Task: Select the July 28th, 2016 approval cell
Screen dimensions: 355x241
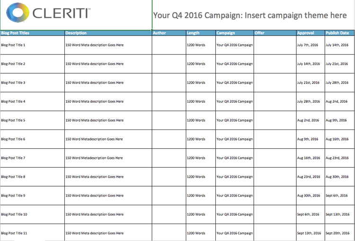Action: pyautogui.click(x=311, y=101)
